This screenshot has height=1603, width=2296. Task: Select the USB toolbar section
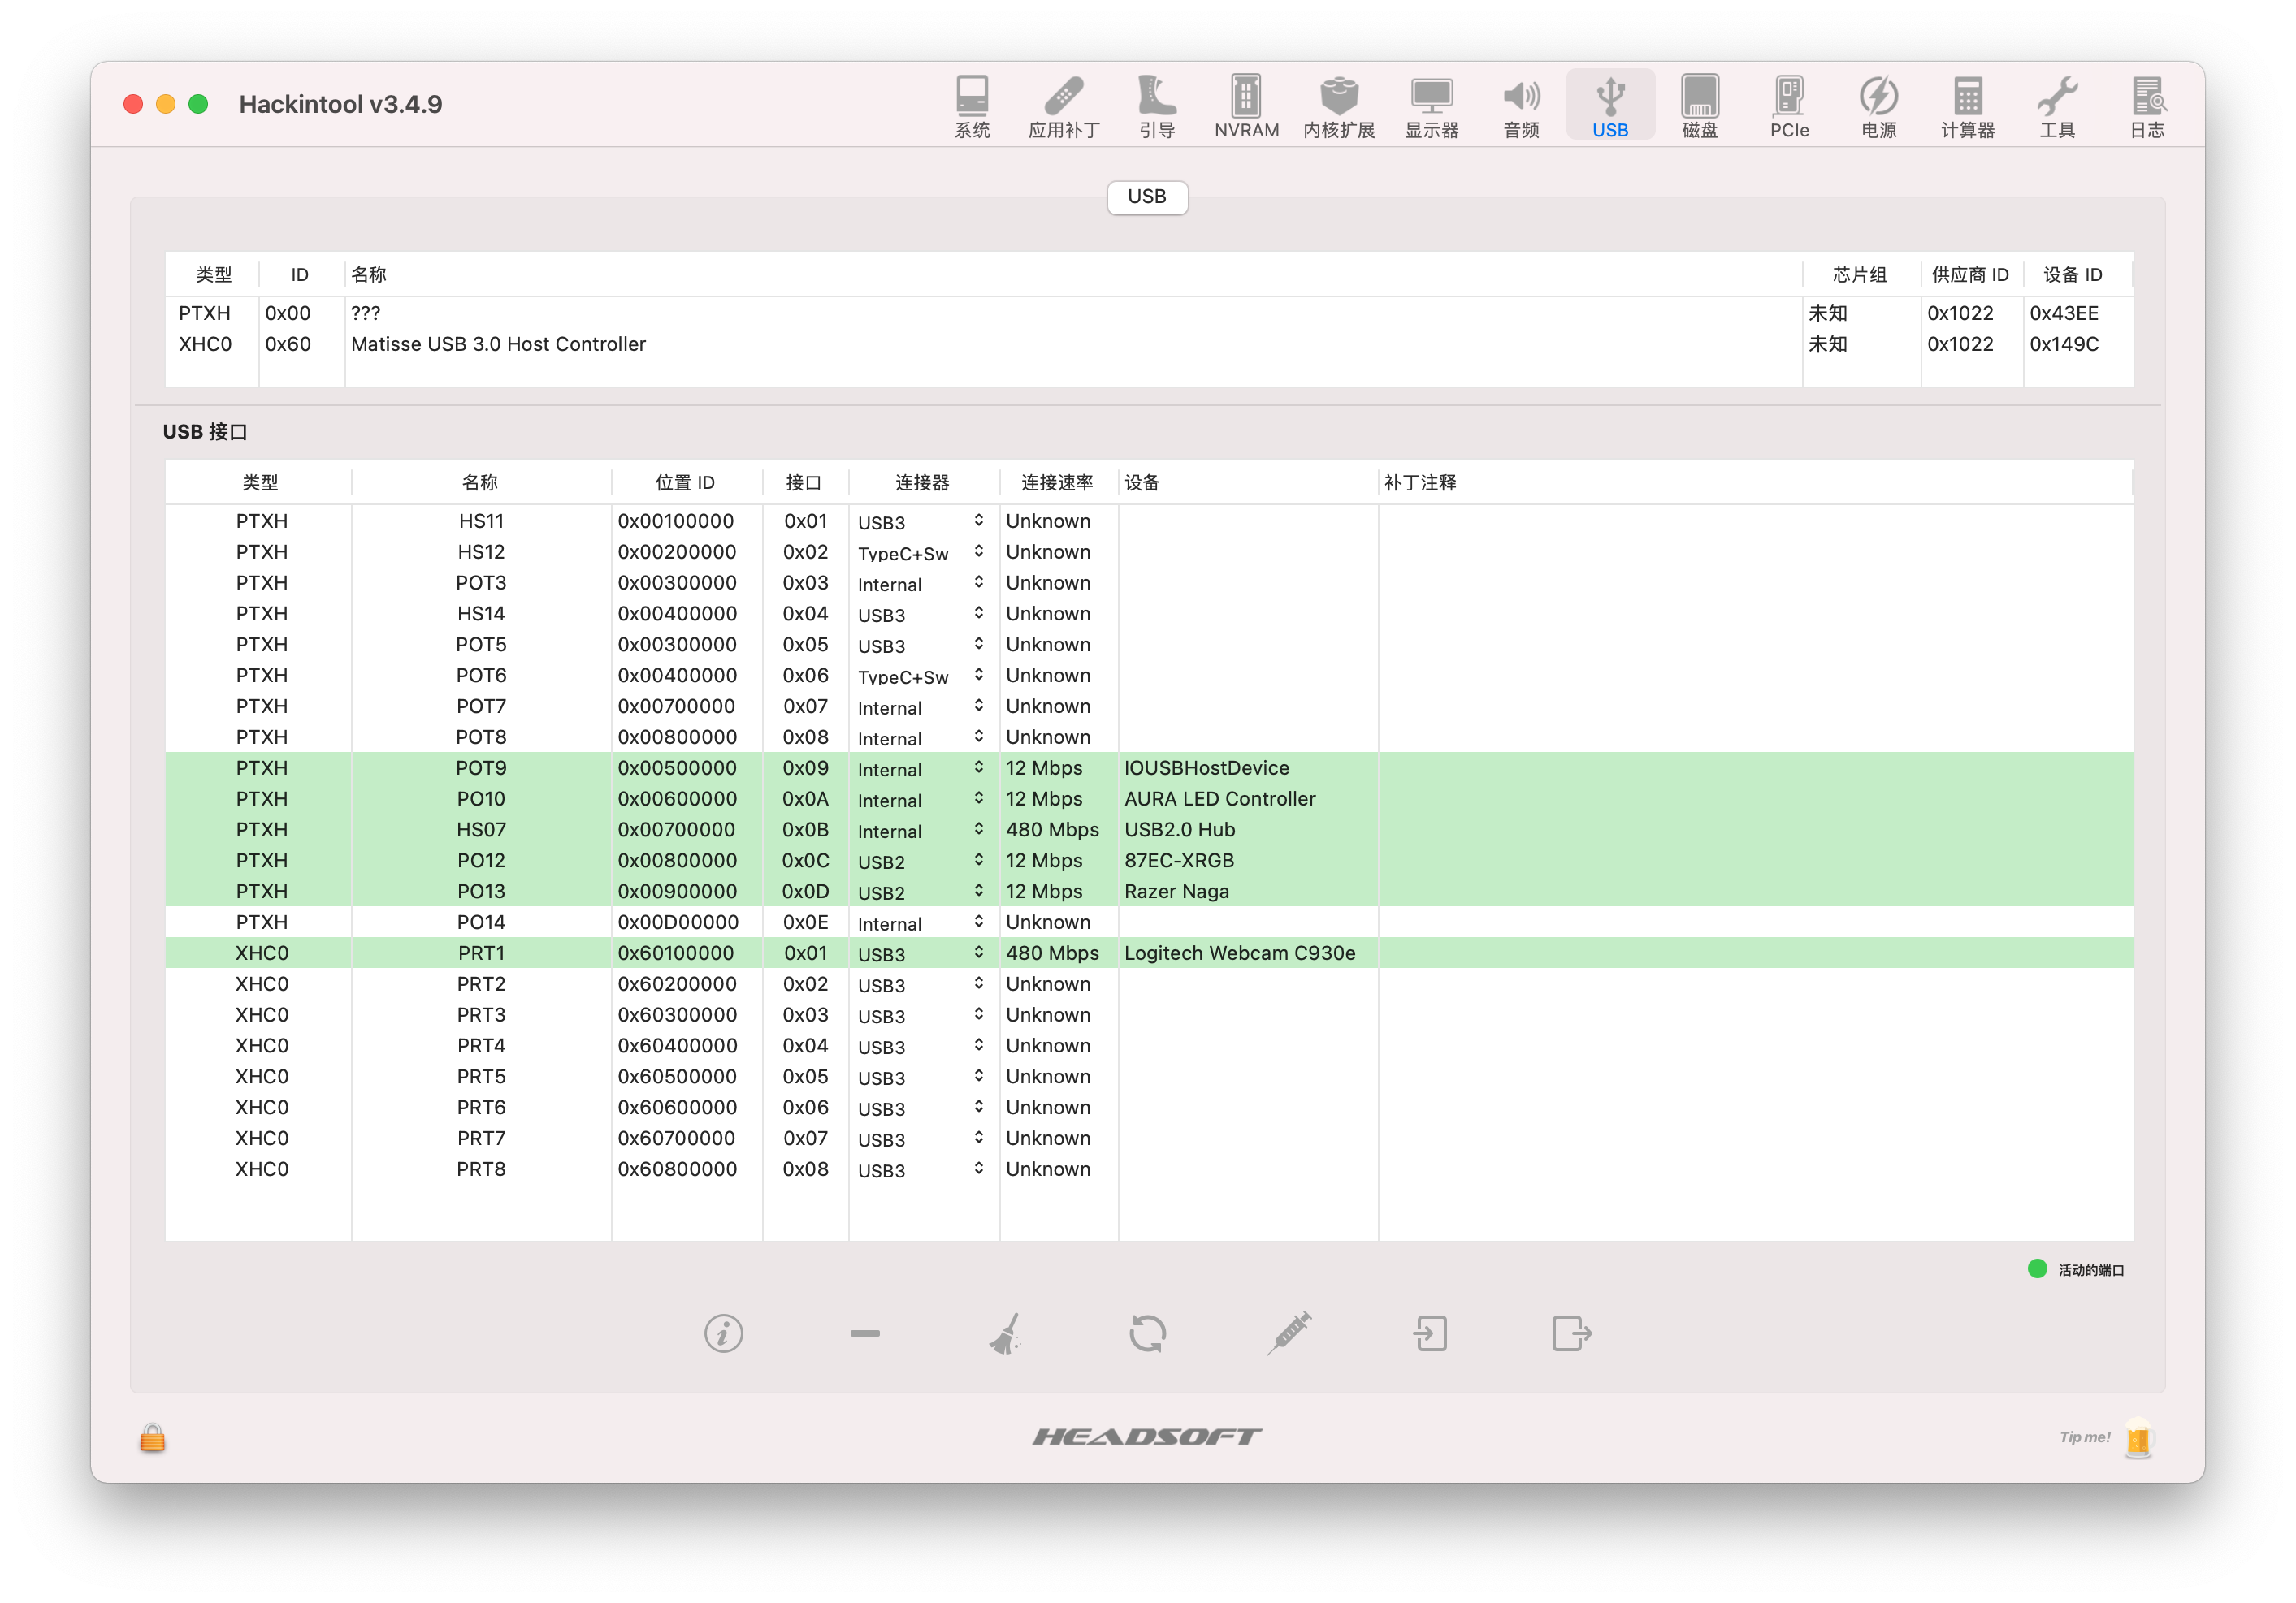1610,106
